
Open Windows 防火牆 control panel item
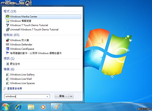pos(20,40)
